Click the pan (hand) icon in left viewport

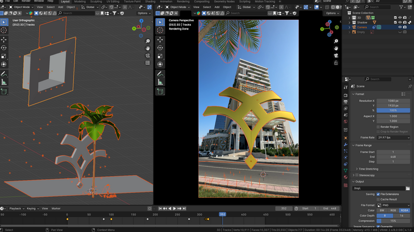coord(147,48)
